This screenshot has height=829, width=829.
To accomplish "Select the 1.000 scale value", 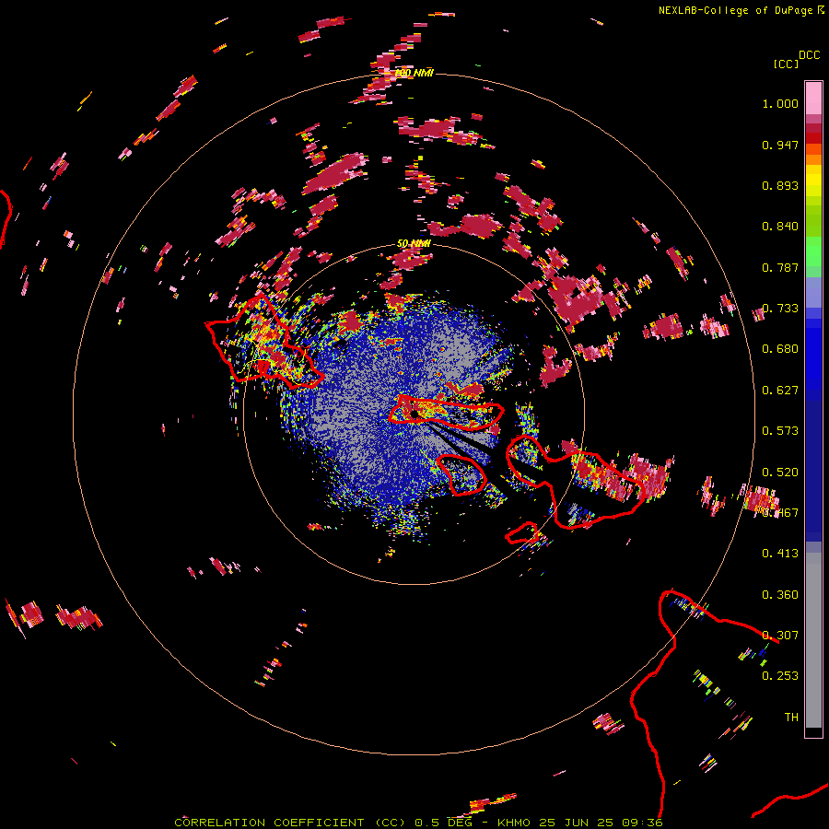I will coord(780,103).
